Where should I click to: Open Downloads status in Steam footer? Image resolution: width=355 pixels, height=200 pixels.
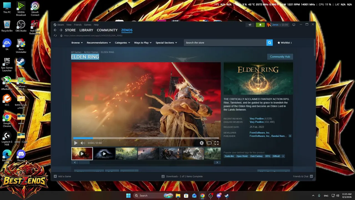182,176
